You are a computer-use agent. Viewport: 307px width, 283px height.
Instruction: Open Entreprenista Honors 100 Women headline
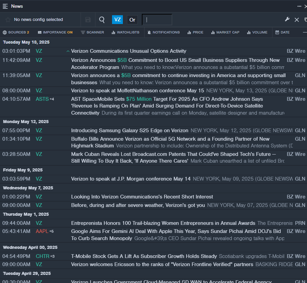click(x=163, y=223)
